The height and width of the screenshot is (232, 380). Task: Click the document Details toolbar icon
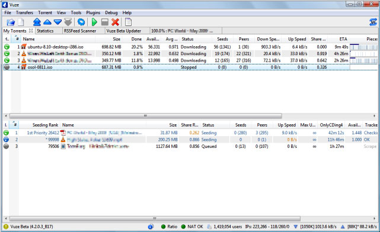128,22
